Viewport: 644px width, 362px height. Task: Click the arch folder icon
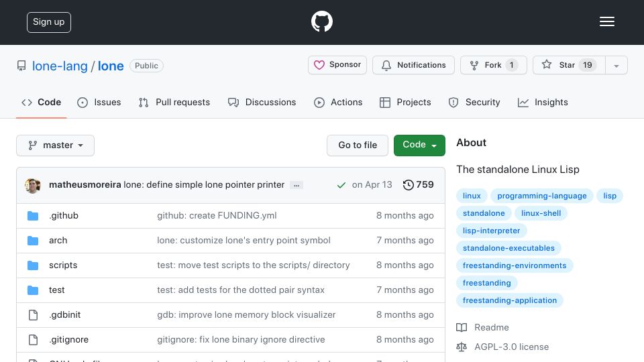pos(33,241)
